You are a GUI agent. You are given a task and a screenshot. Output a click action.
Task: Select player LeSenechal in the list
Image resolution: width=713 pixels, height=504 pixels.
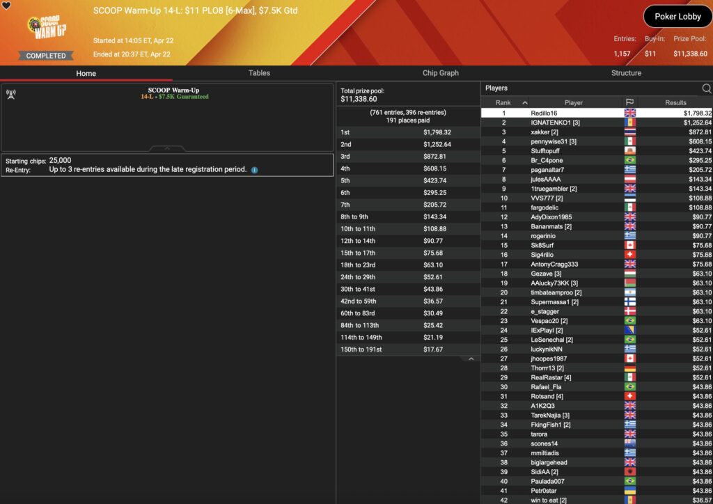[597, 340]
